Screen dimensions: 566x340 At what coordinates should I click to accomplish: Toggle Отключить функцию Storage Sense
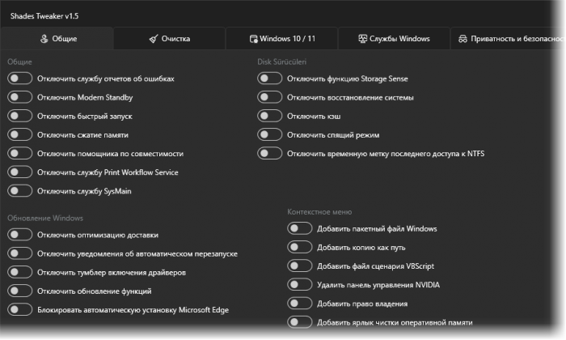pyautogui.click(x=269, y=79)
